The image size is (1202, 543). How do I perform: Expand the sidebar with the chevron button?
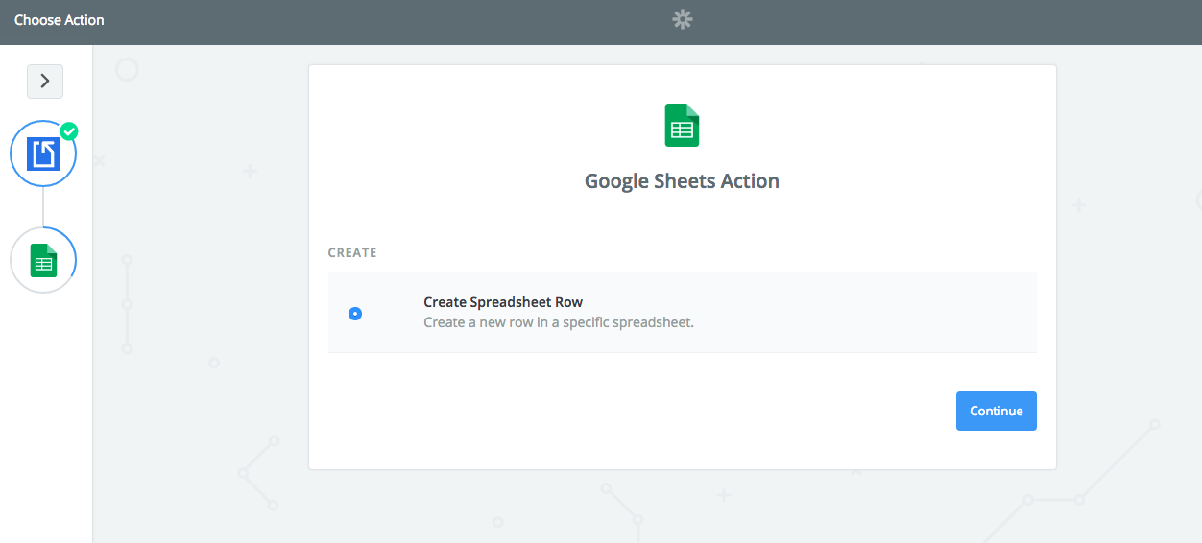45,82
